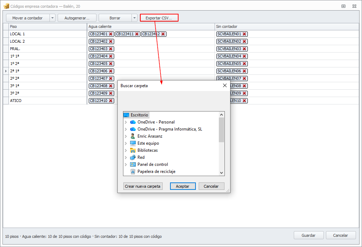
Task: Remove code CB123406 with red X
Action: tap(111, 71)
